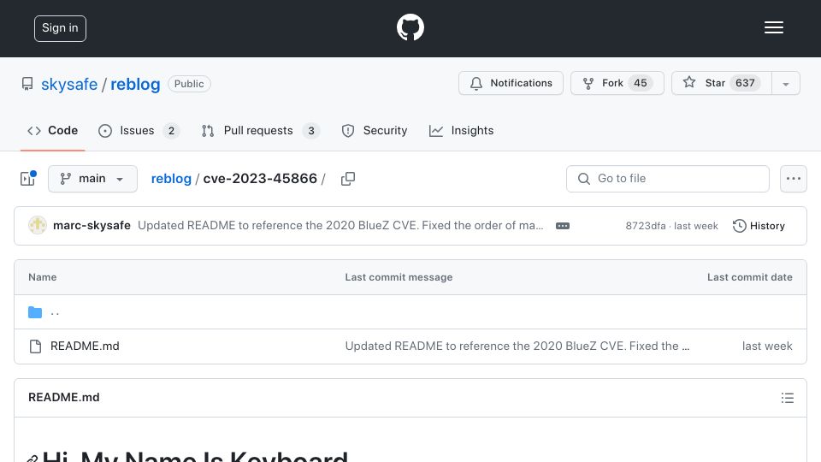Click the Star count 637
This screenshot has height=462, width=821.
pos(745,83)
